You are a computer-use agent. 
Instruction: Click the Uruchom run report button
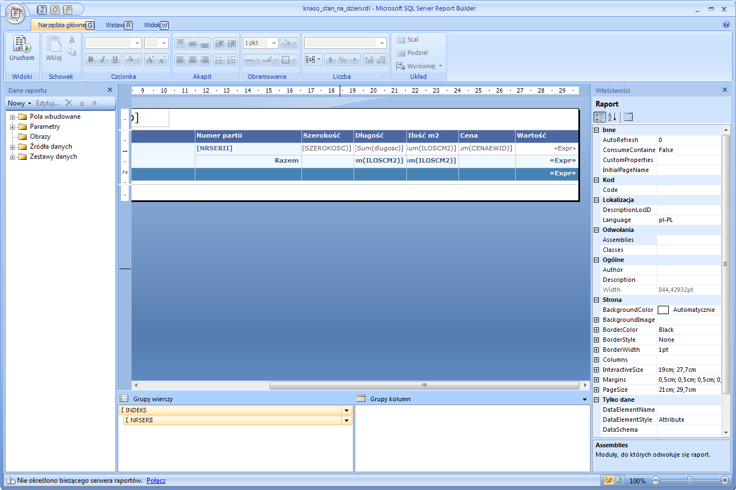coord(22,49)
